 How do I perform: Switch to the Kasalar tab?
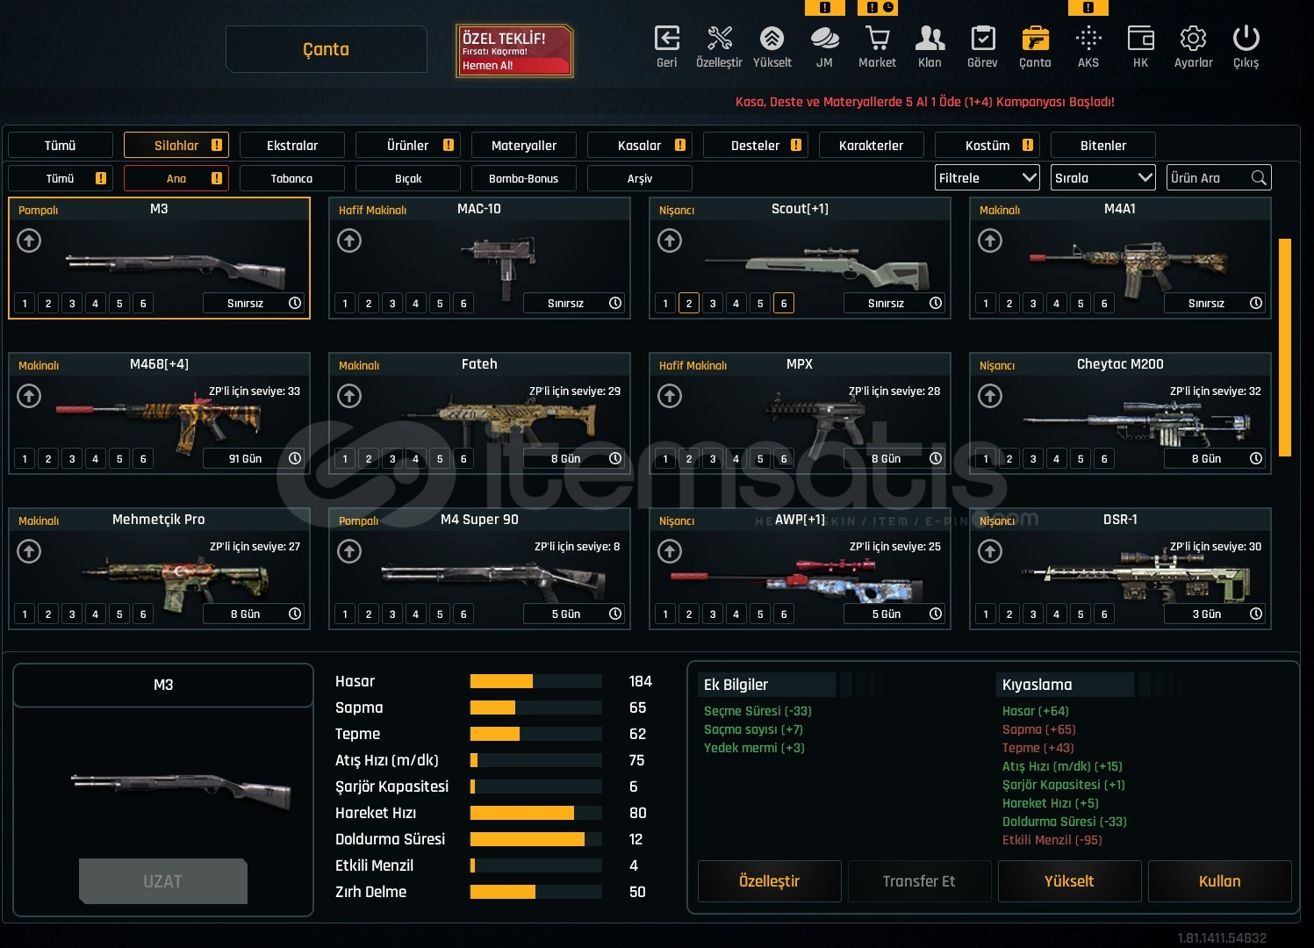click(640, 146)
